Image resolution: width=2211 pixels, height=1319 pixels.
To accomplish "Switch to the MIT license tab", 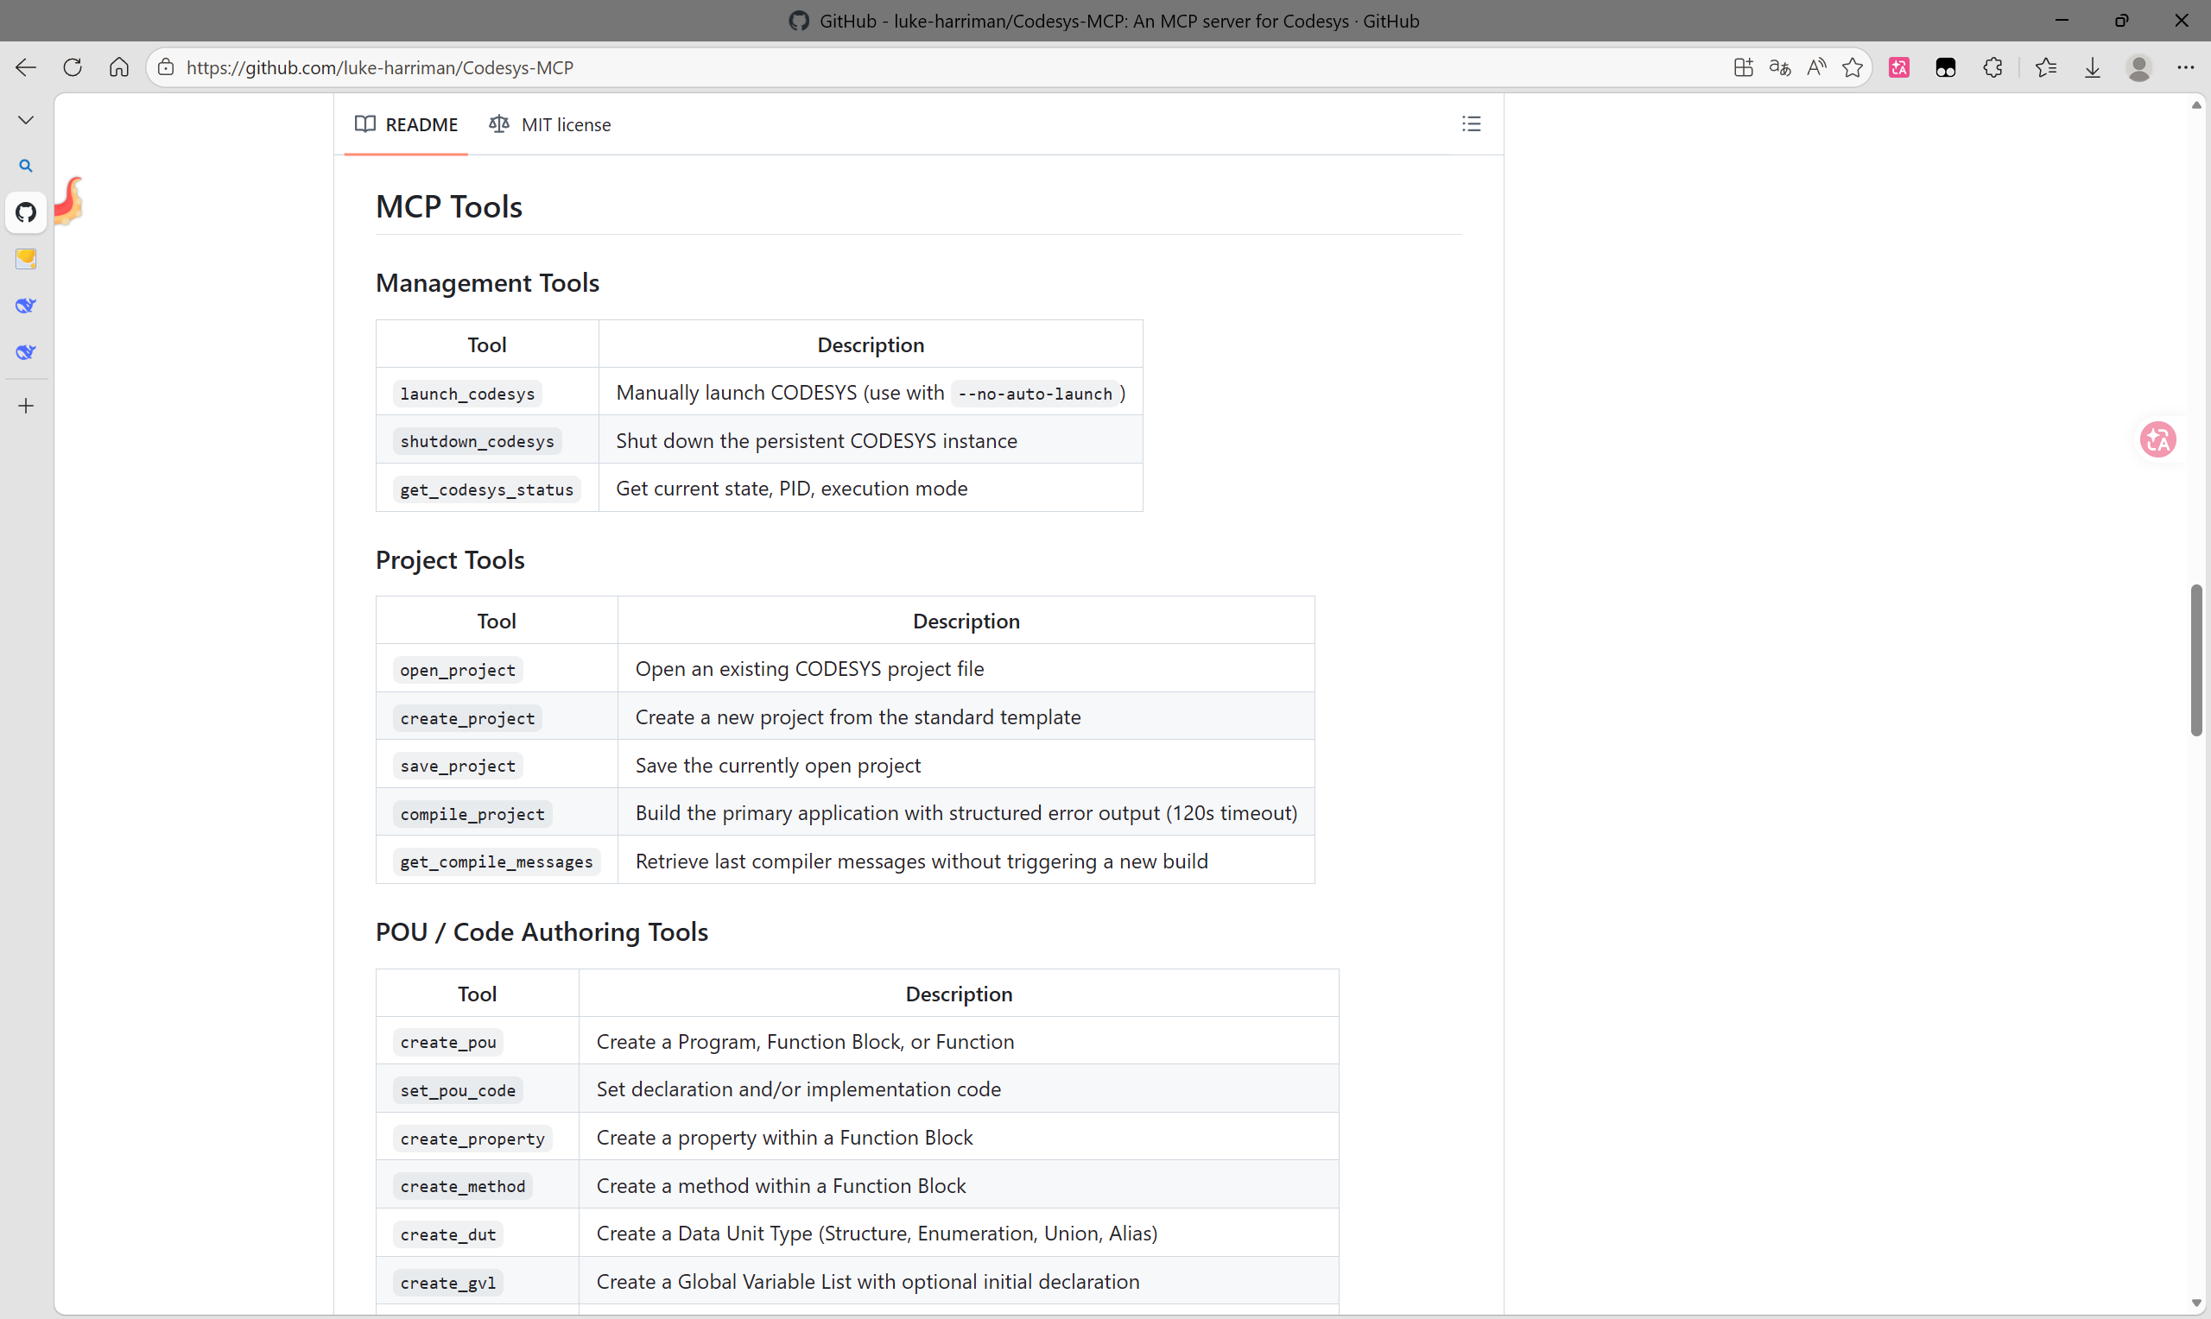I will pyautogui.click(x=550, y=124).
